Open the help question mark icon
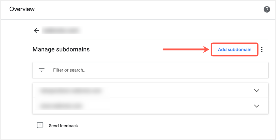276x140 pixels. coord(267,9)
